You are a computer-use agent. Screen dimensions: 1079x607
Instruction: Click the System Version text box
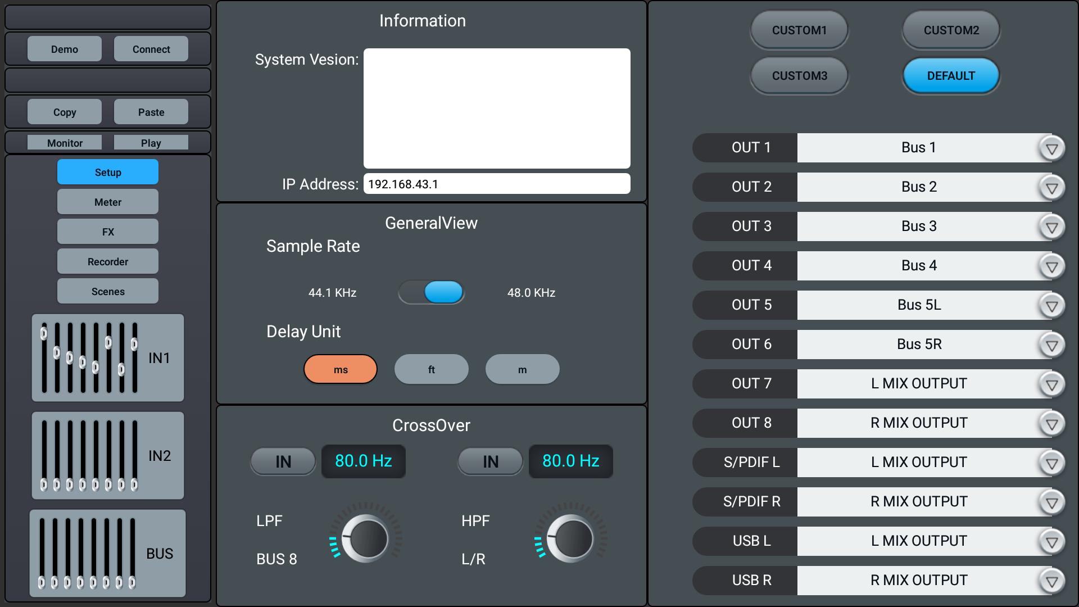coord(497,108)
